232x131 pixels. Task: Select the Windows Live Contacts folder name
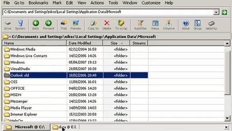(29, 56)
